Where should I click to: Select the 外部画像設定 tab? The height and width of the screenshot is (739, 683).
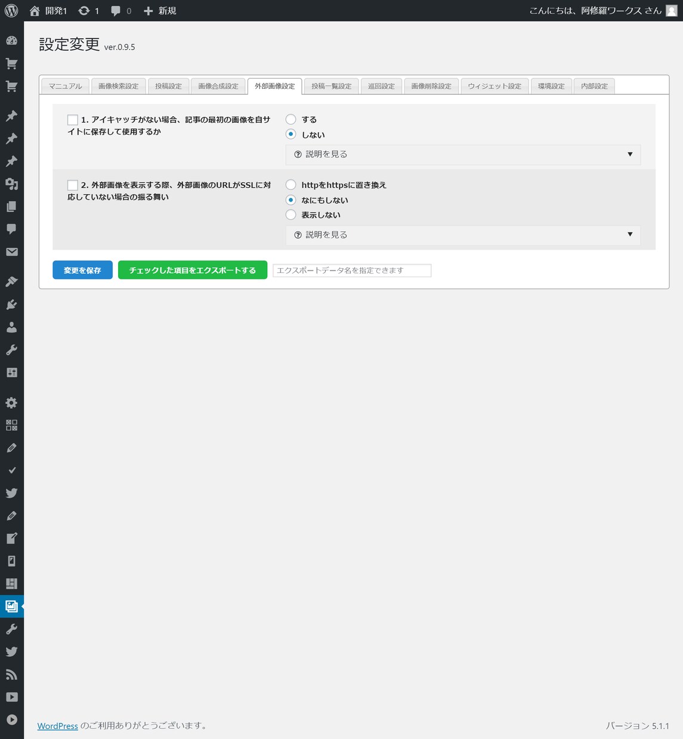274,86
